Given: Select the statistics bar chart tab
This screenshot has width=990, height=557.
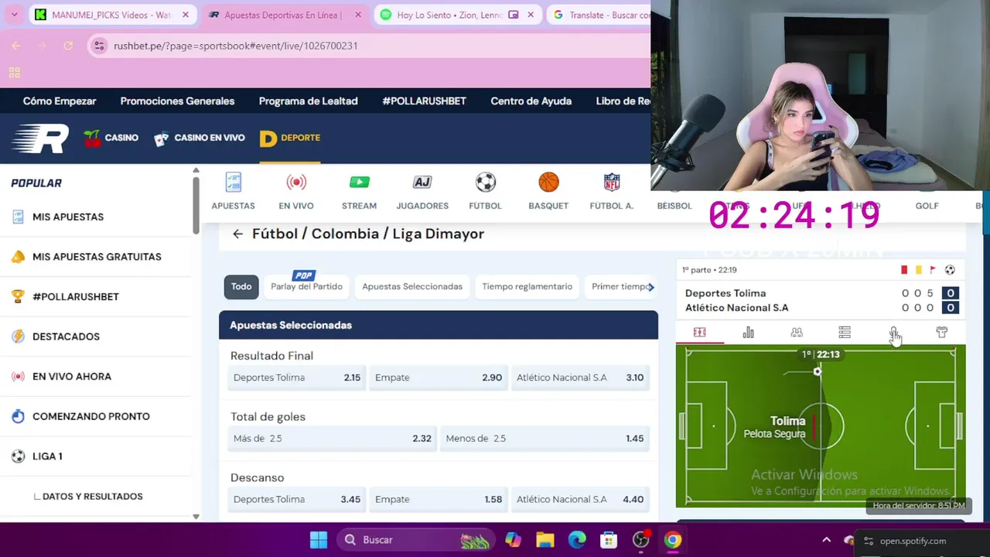Looking at the screenshot, I should tap(748, 333).
